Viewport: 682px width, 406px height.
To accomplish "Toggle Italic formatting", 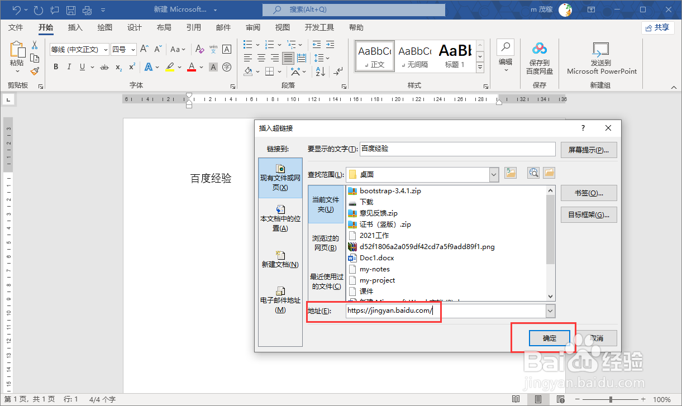I will 69,67.
